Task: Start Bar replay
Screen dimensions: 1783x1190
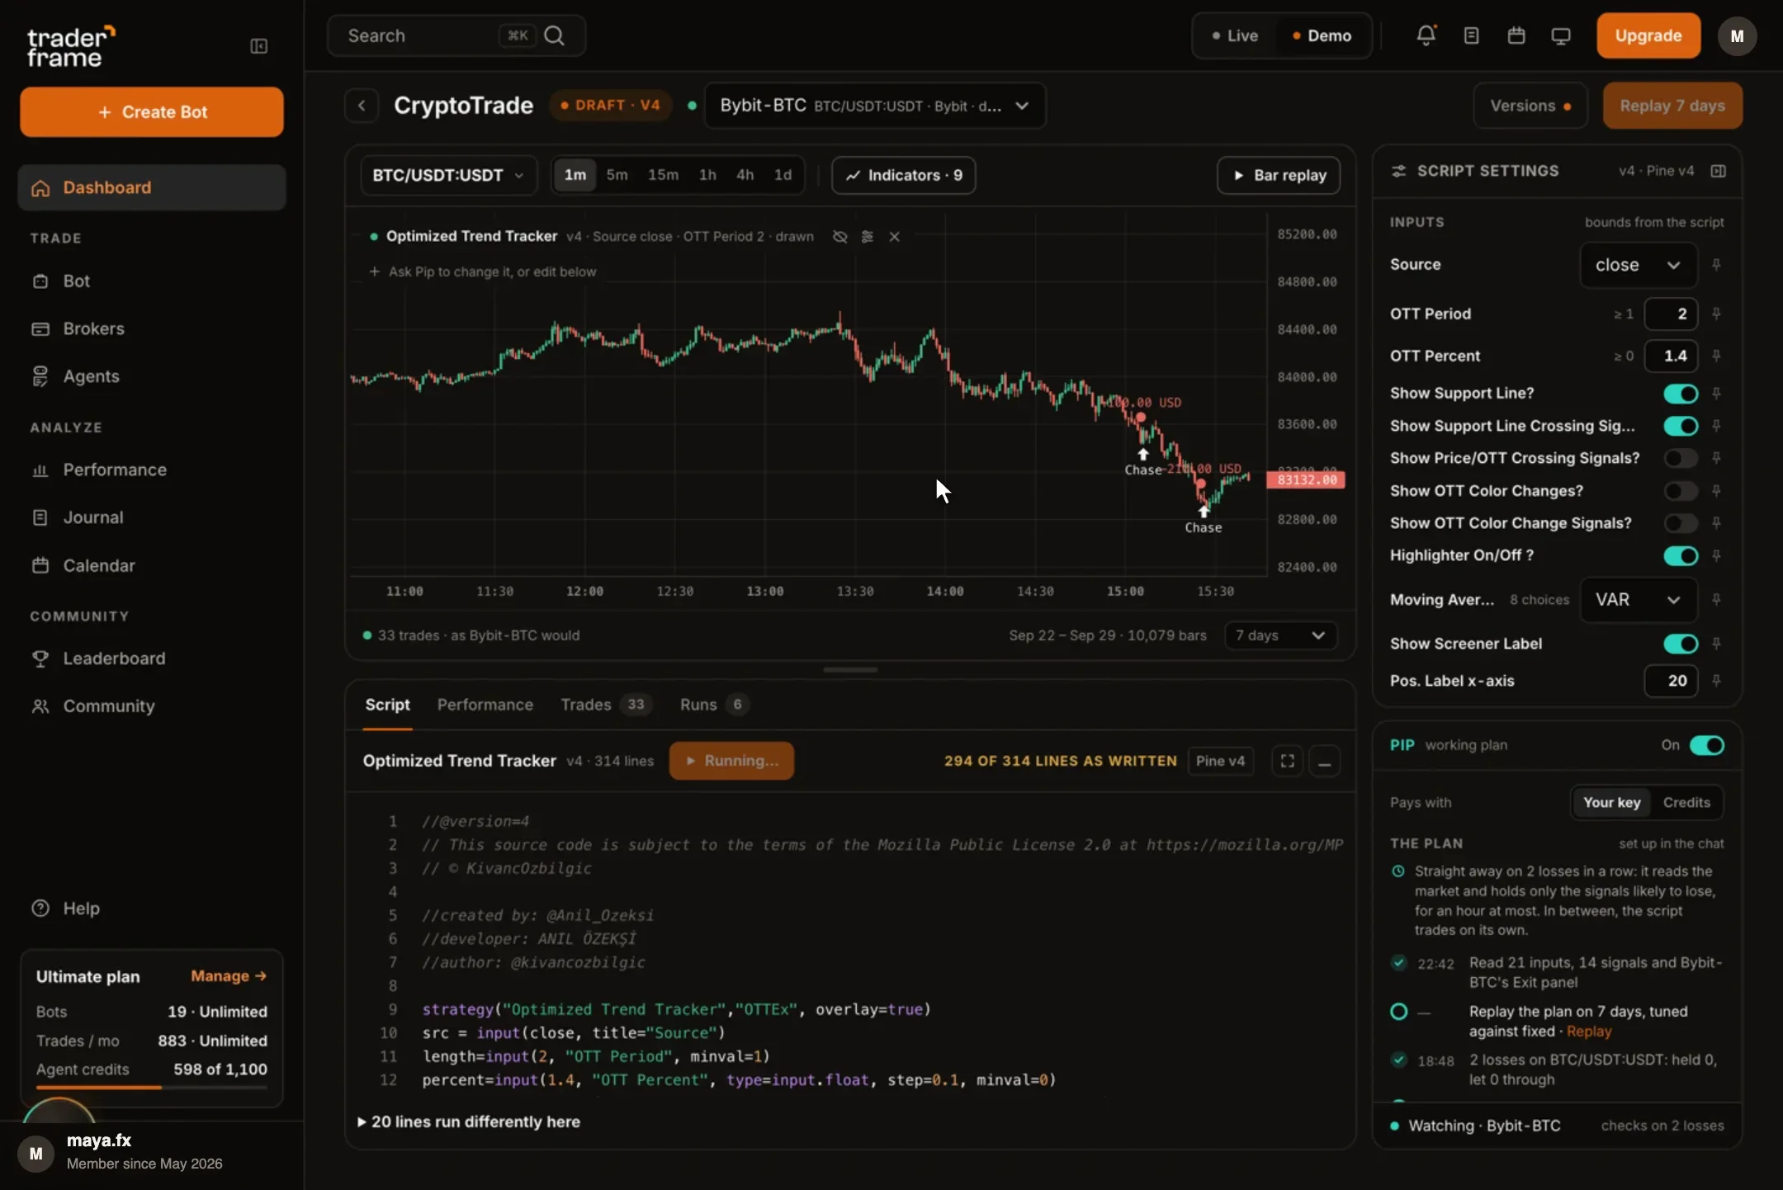Action: pyautogui.click(x=1279, y=175)
